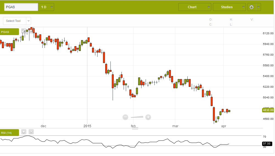Expand the Select Tool dropdown
275x156 pixels.
point(28,21)
